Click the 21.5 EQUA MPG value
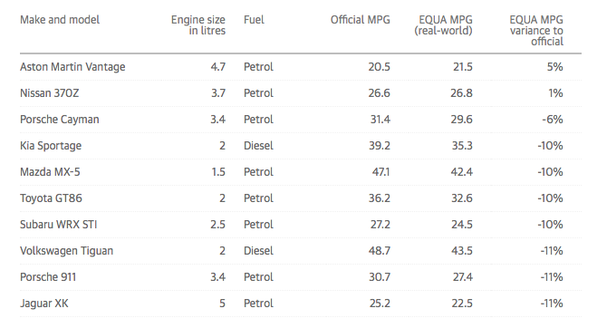Image resolution: width=597 pixels, height=328 pixels. [x=463, y=67]
